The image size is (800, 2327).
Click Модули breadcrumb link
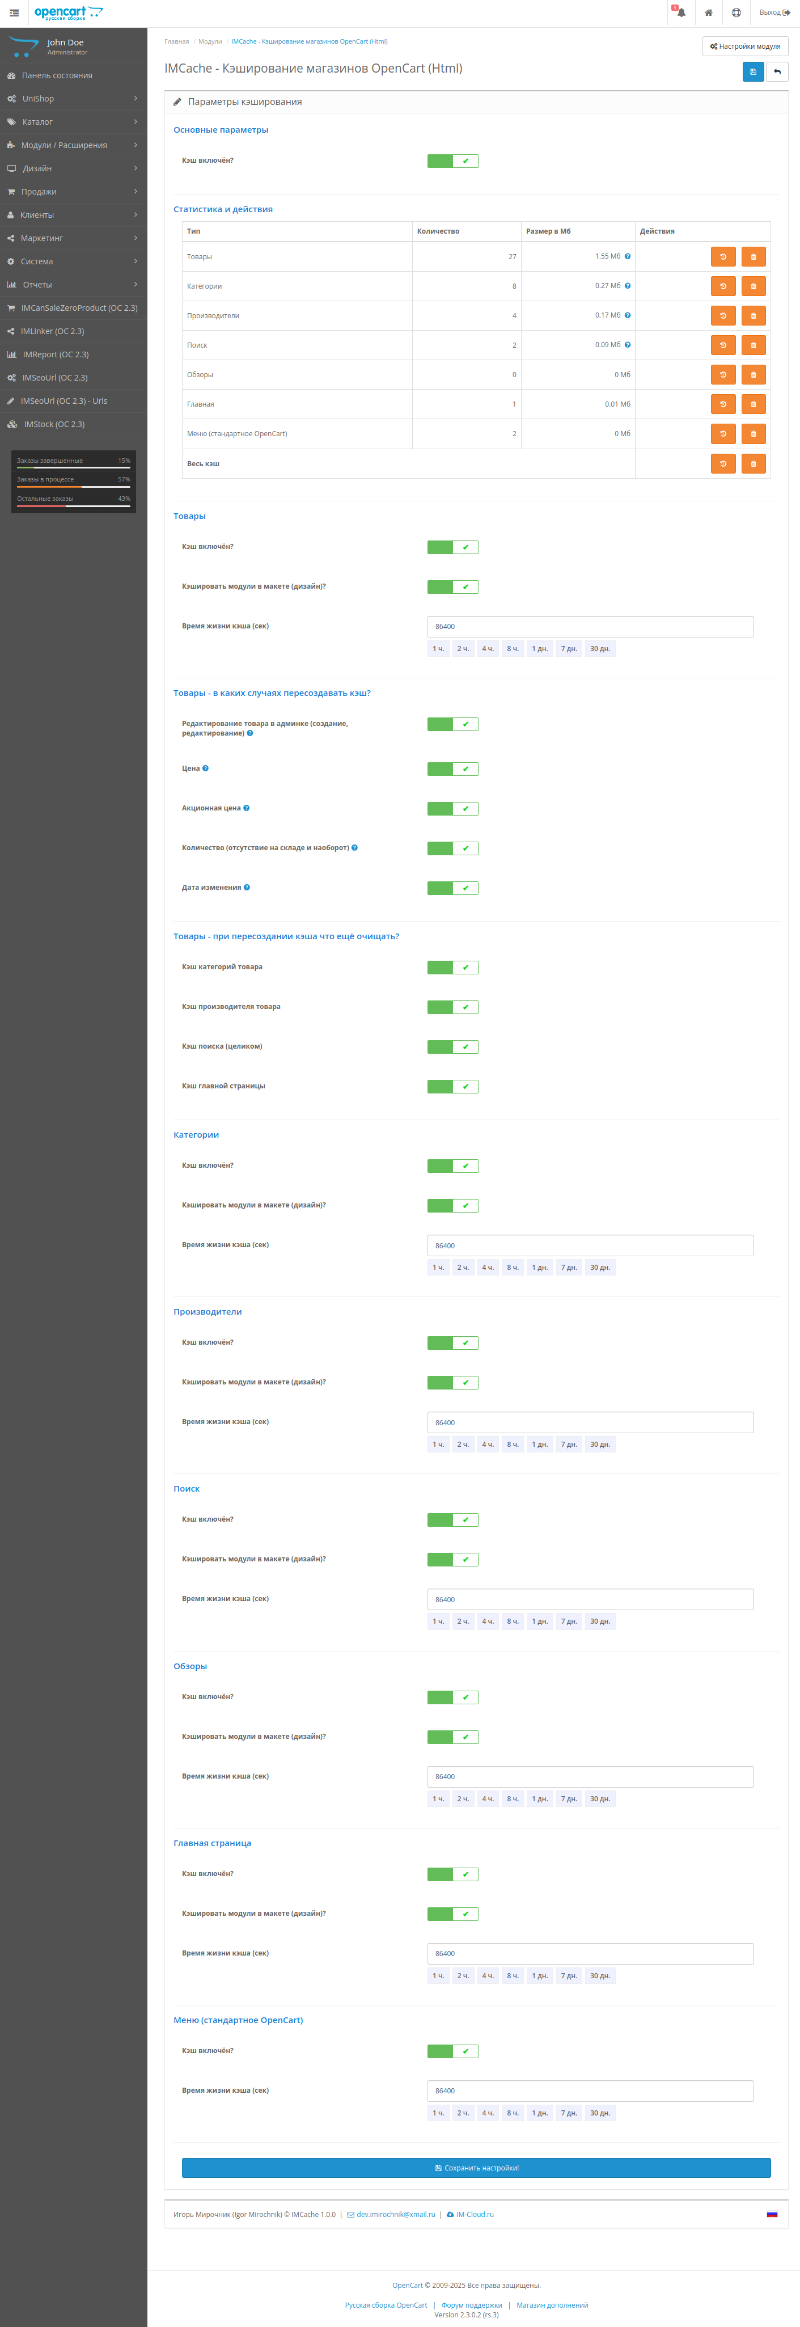pyautogui.click(x=210, y=41)
